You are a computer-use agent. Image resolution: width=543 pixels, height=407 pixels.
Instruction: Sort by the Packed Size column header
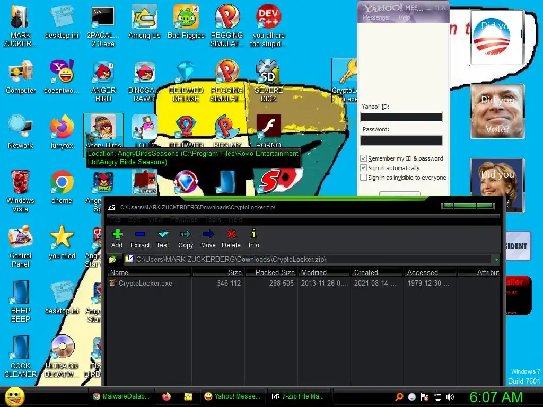pyautogui.click(x=271, y=272)
